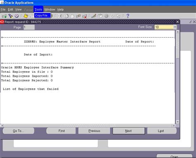
Task: Click the New record toolbar icon
Action: [x=4, y=16]
